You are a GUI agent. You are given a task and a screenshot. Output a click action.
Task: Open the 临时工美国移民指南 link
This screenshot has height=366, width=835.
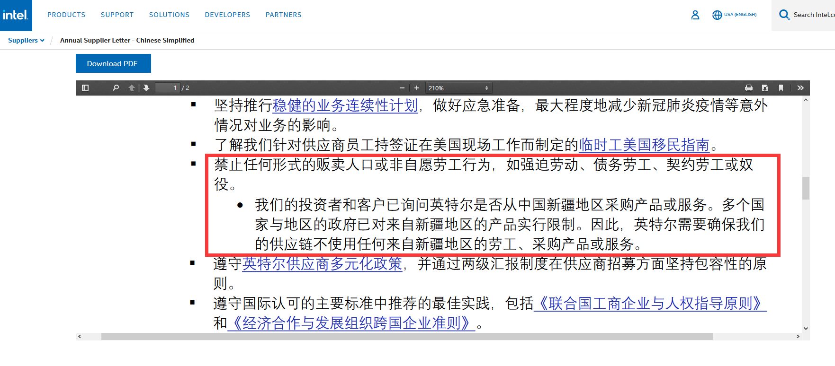pyautogui.click(x=644, y=145)
